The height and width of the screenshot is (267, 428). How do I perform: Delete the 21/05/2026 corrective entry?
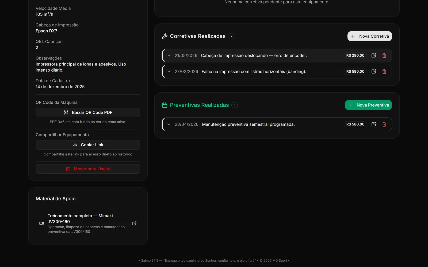(x=384, y=56)
